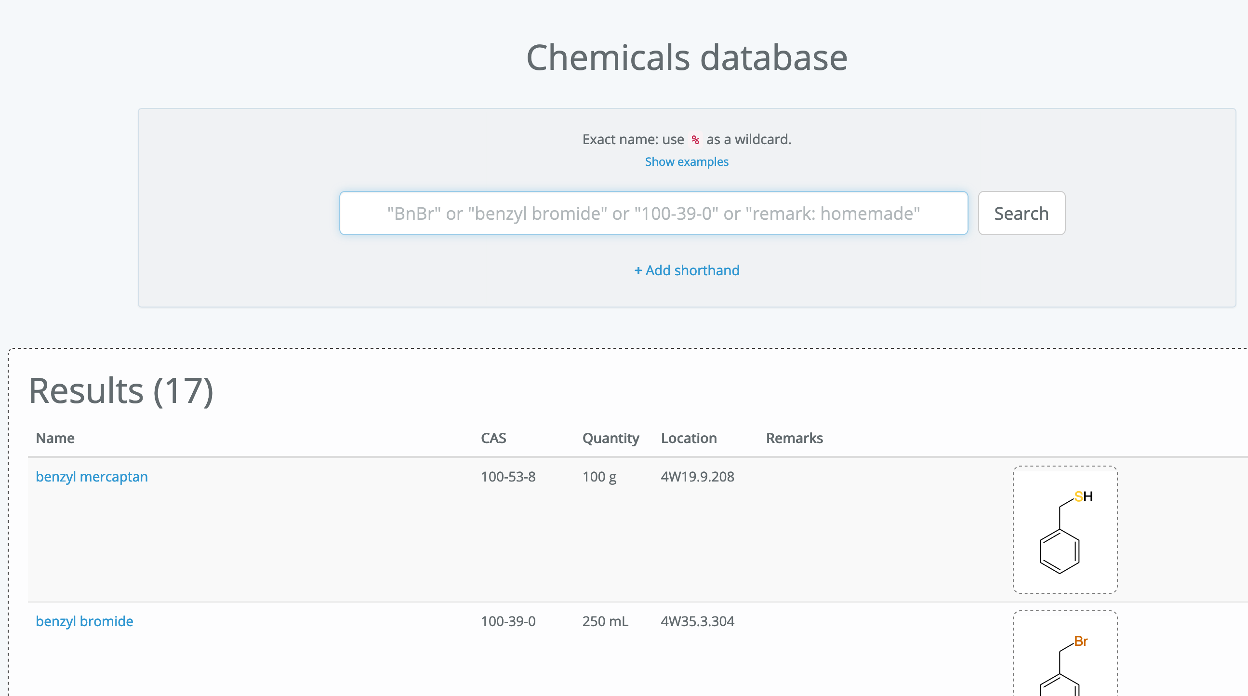This screenshot has height=696, width=1248.
Task: Click the Results (17) heading
Action: pyautogui.click(x=121, y=390)
